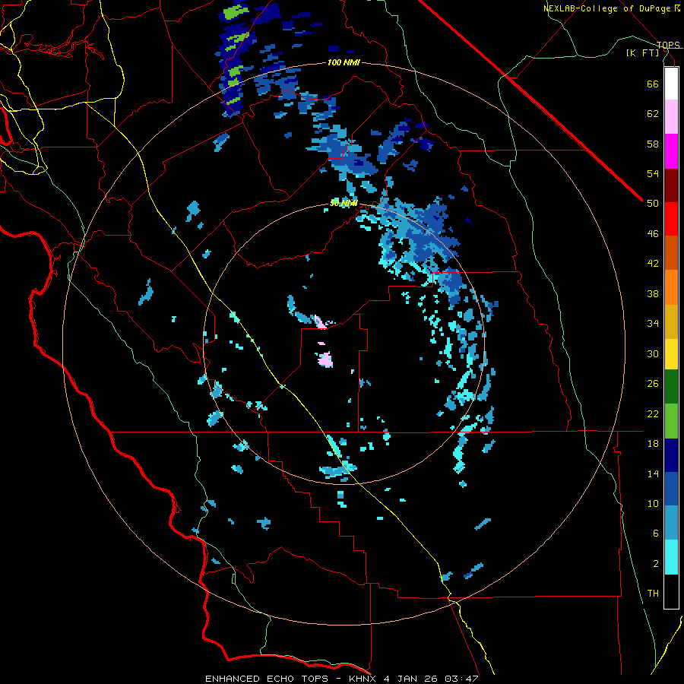Click the legend value 2
The image size is (684, 684).
656,564
